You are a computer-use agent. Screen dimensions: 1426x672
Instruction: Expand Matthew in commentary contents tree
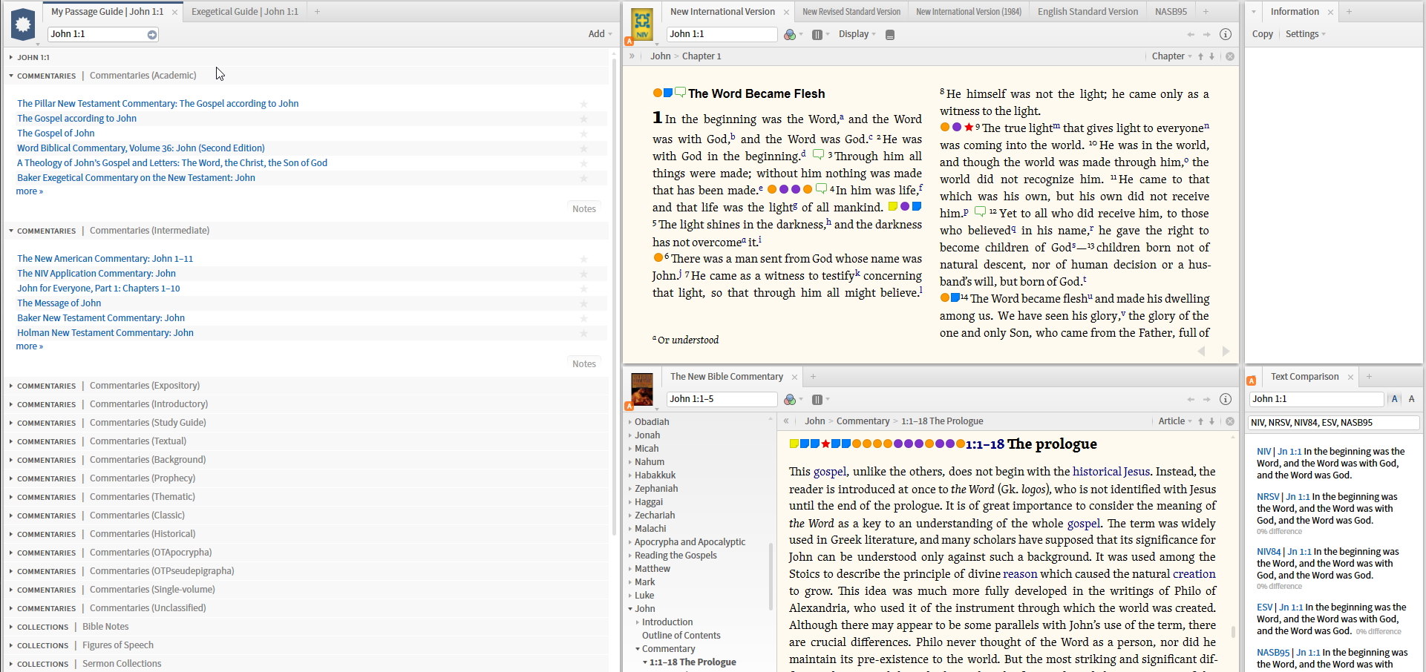[x=630, y=569]
